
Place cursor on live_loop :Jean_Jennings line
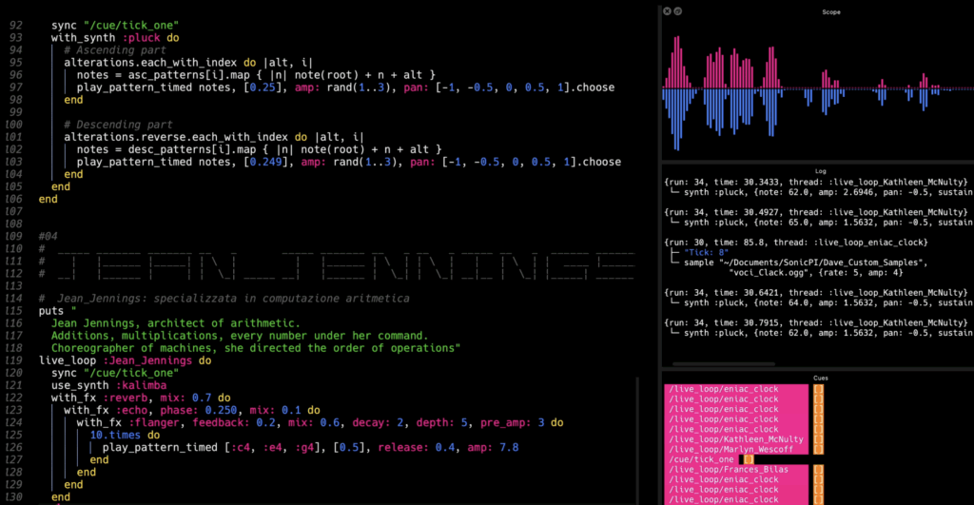124,361
